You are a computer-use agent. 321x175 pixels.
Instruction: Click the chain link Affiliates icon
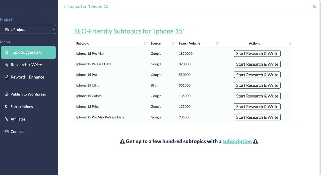coord(6,119)
